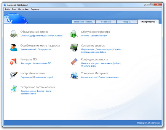Open Установленное ПО link
Image resolution: width=166 pixels, height=130 pixels.
[42, 63]
